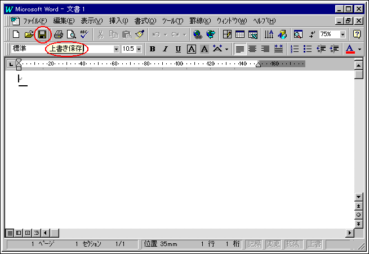The height and width of the screenshot is (254, 369).
Task: Decrease paragraph indent
Action: [x=321, y=49]
